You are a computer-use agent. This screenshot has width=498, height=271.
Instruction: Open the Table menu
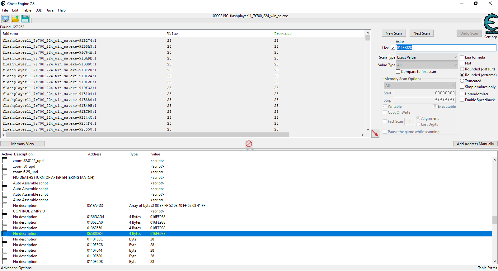pos(27,10)
